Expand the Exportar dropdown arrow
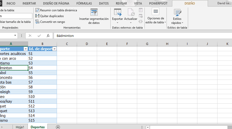Image resolution: width=232 pixels, height=129 pixels. click(117, 23)
